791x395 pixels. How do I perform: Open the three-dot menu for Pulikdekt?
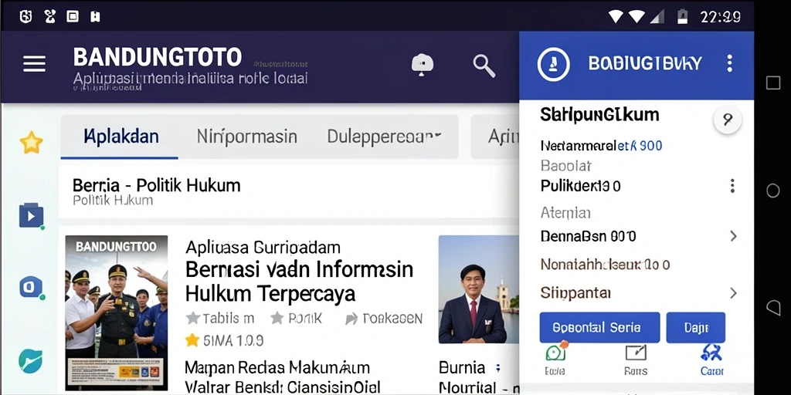pyautogui.click(x=732, y=186)
